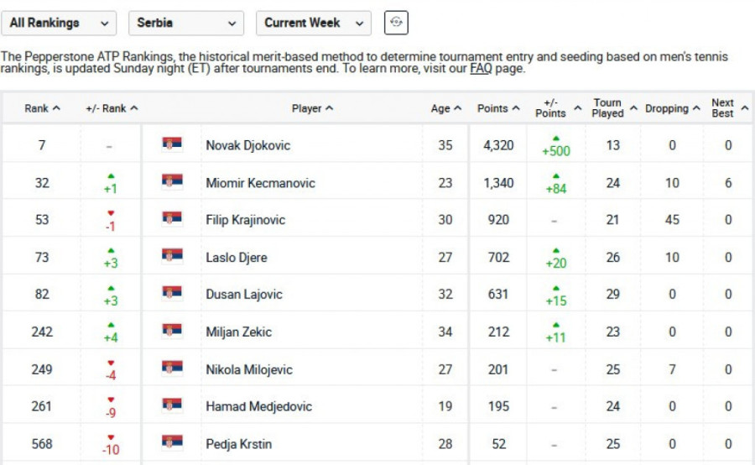Sort by Tourn Played column header
Screen dimensions: 755x465
click(x=613, y=108)
